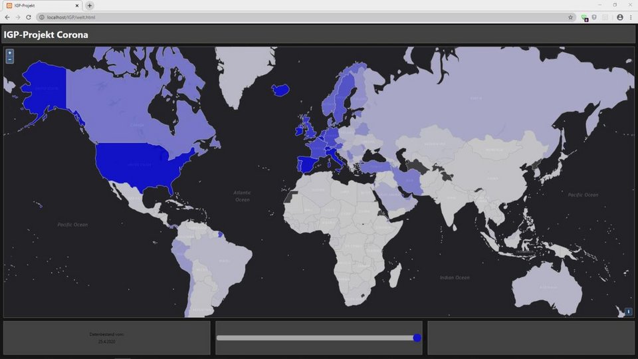The image size is (638, 359).
Task: Open map attribution info button
Action: pos(629,311)
